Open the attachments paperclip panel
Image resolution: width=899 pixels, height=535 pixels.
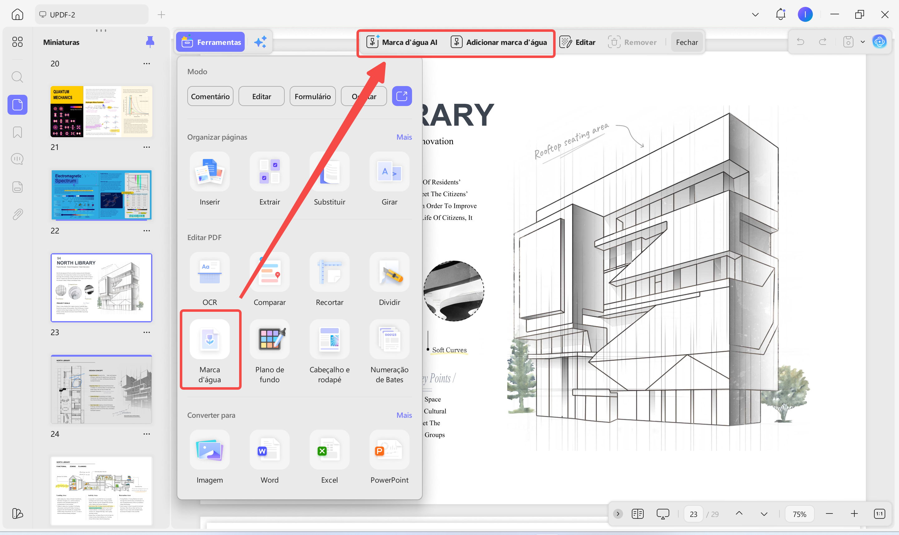[17, 214]
